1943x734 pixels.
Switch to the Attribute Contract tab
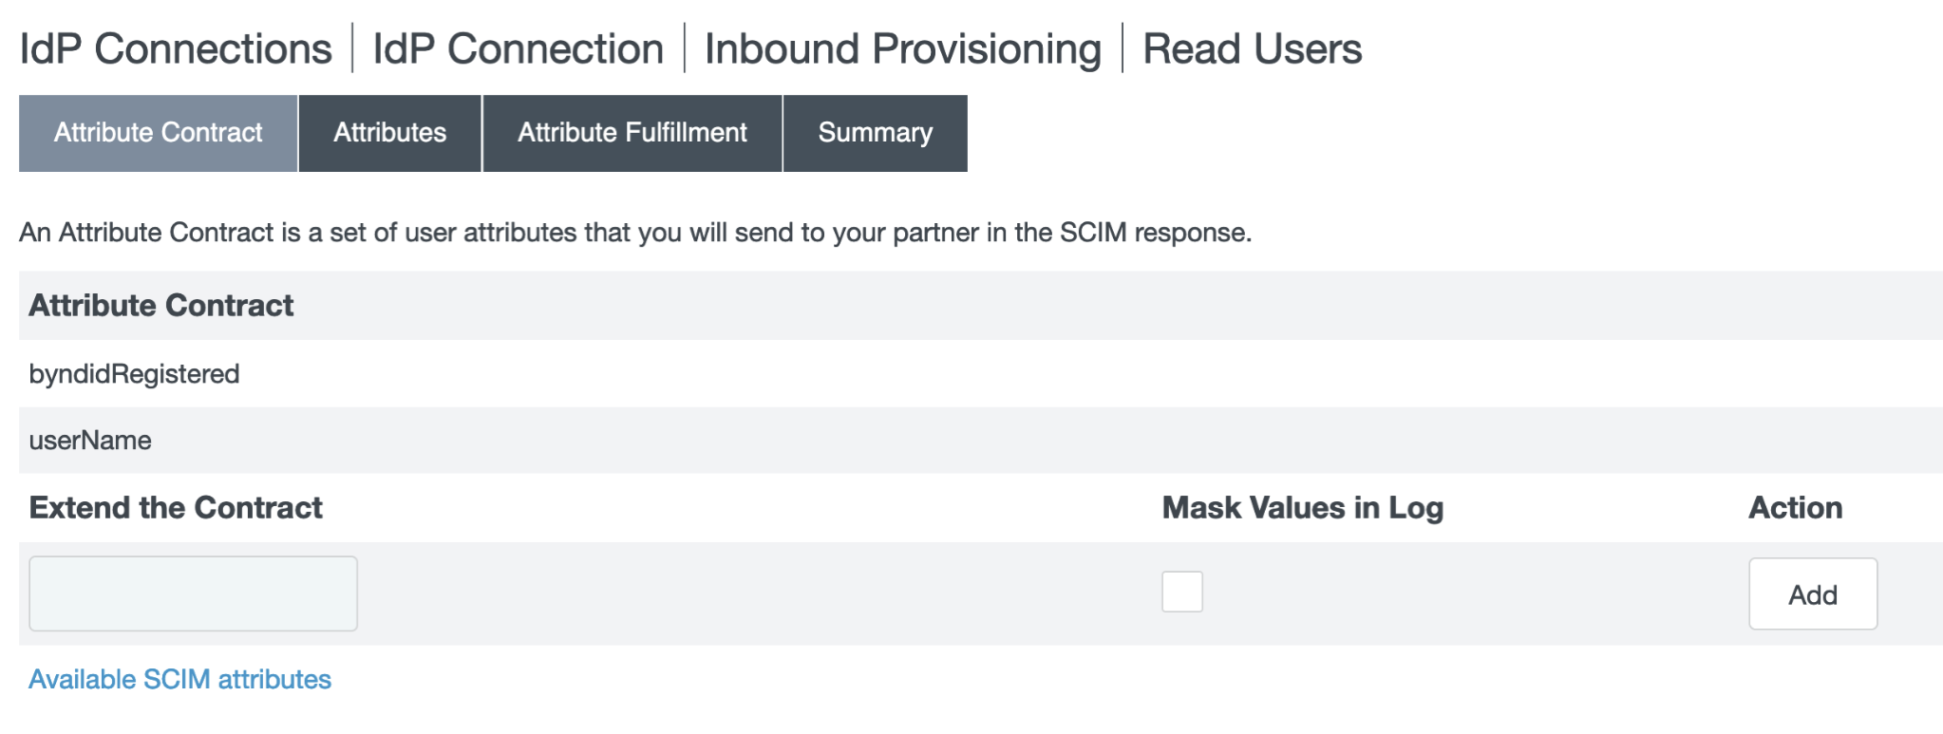click(158, 133)
